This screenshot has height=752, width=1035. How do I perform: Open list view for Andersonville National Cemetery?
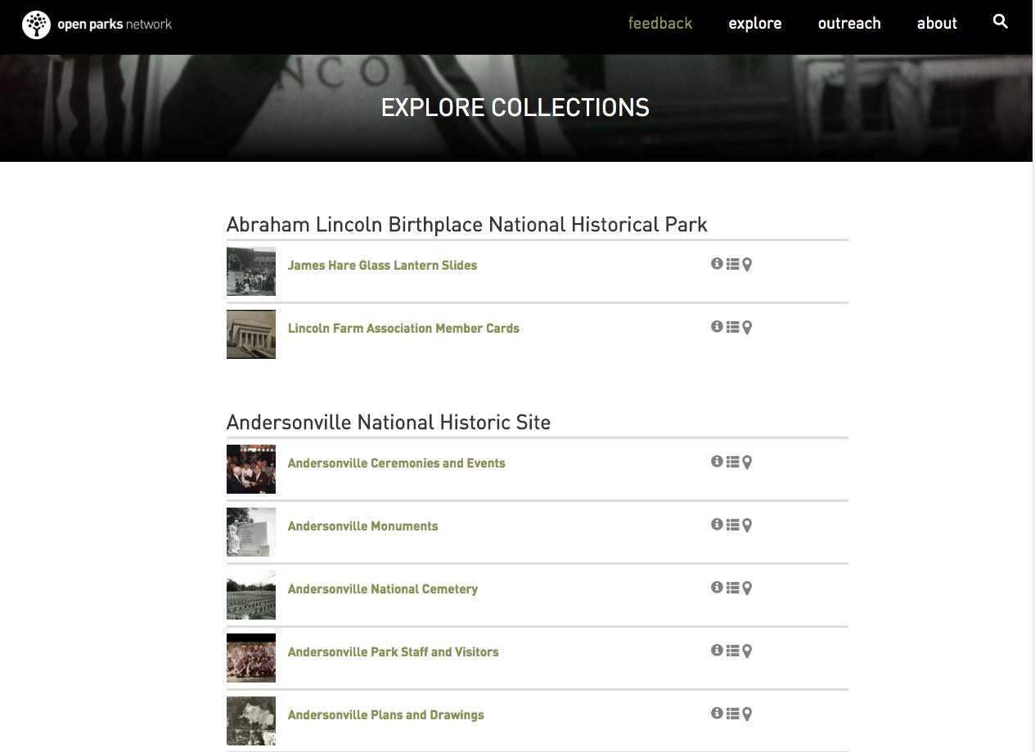(x=732, y=588)
